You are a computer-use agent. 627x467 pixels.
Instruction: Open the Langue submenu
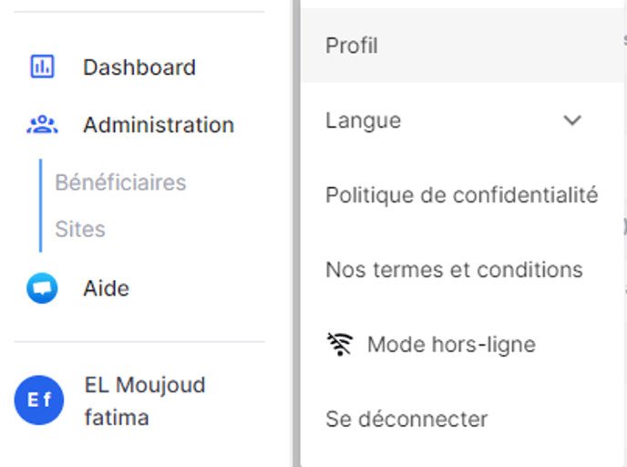coord(363,120)
